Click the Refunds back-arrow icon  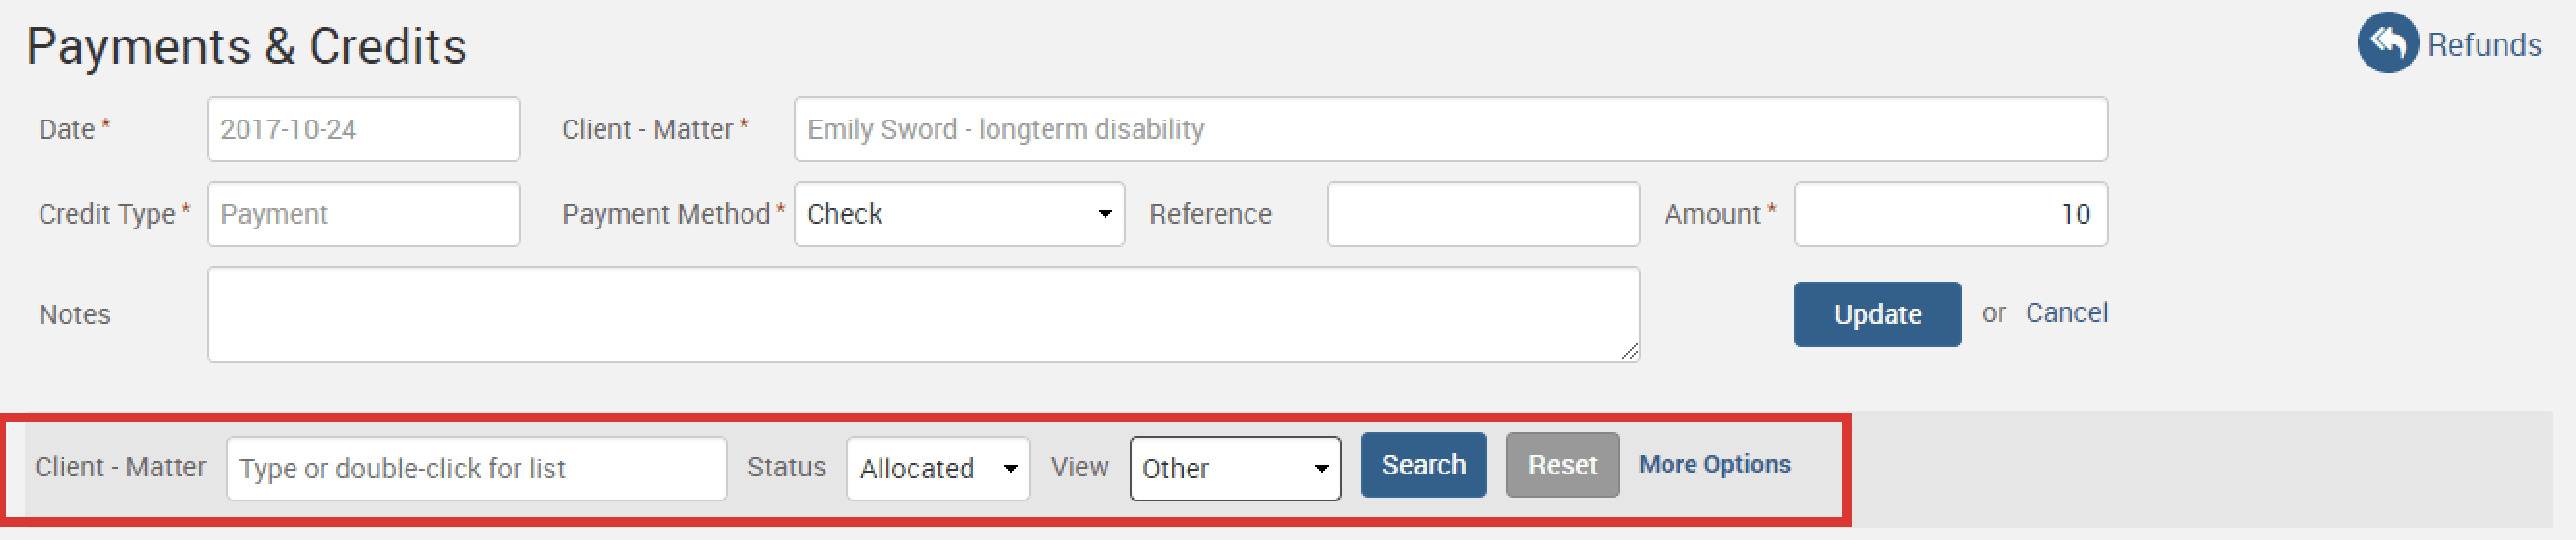click(2387, 43)
